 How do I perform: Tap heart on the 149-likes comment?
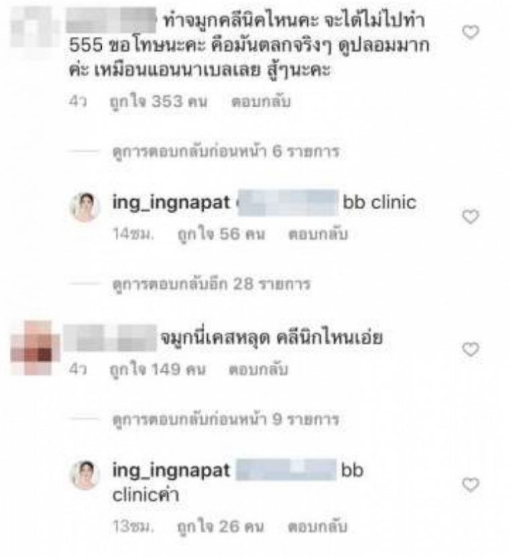(x=471, y=350)
